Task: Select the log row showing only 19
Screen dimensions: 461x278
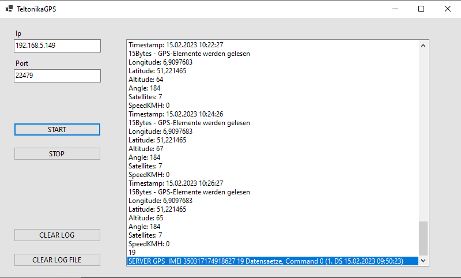Action: [x=273, y=253]
